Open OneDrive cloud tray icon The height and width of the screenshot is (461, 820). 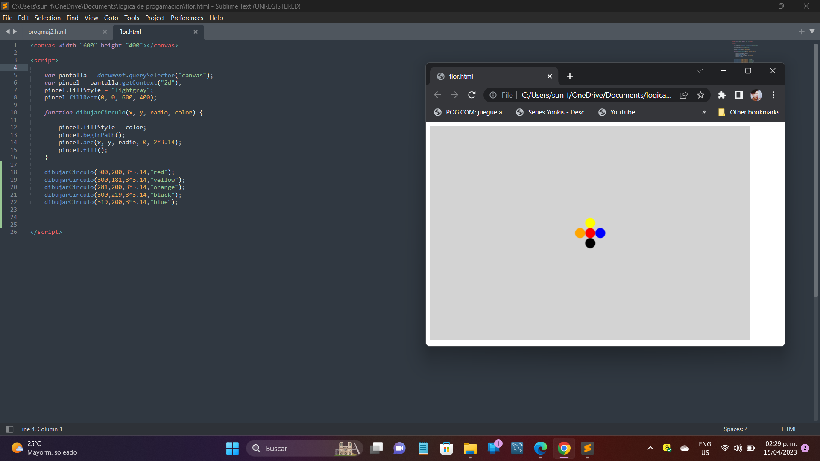click(x=685, y=448)
